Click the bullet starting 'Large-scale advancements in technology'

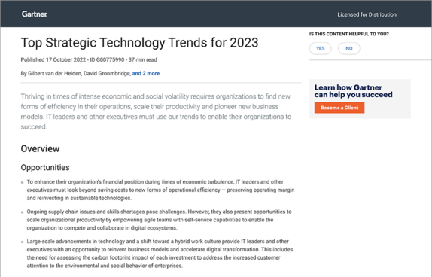[160, 254]
